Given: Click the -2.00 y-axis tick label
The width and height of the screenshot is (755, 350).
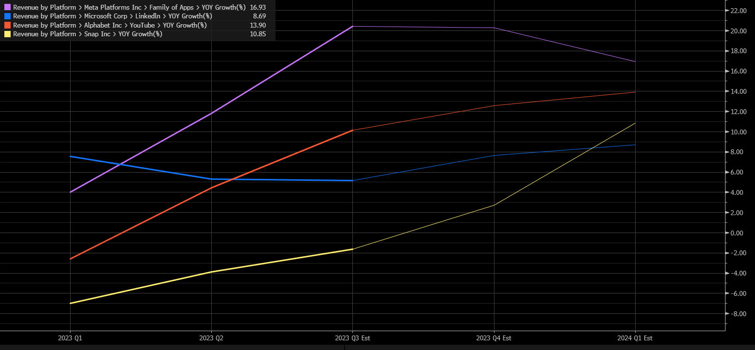Looking at the screenshot, I should point(738,253).
